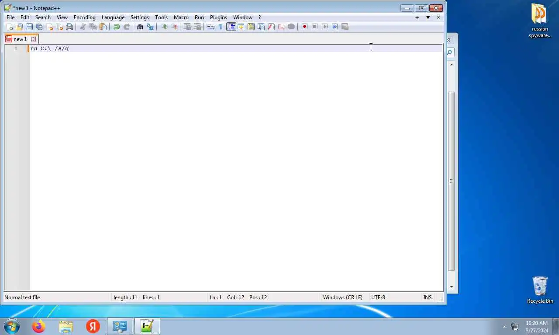Click the Redo toolbar arrow
559x335 pixels.
click(127, 27)
